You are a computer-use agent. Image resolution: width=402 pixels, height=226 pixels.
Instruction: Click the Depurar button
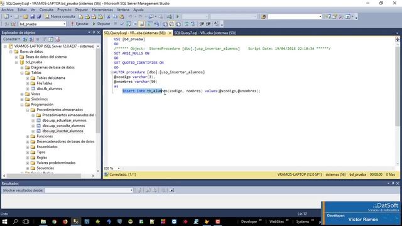click(x=101, y=24)
